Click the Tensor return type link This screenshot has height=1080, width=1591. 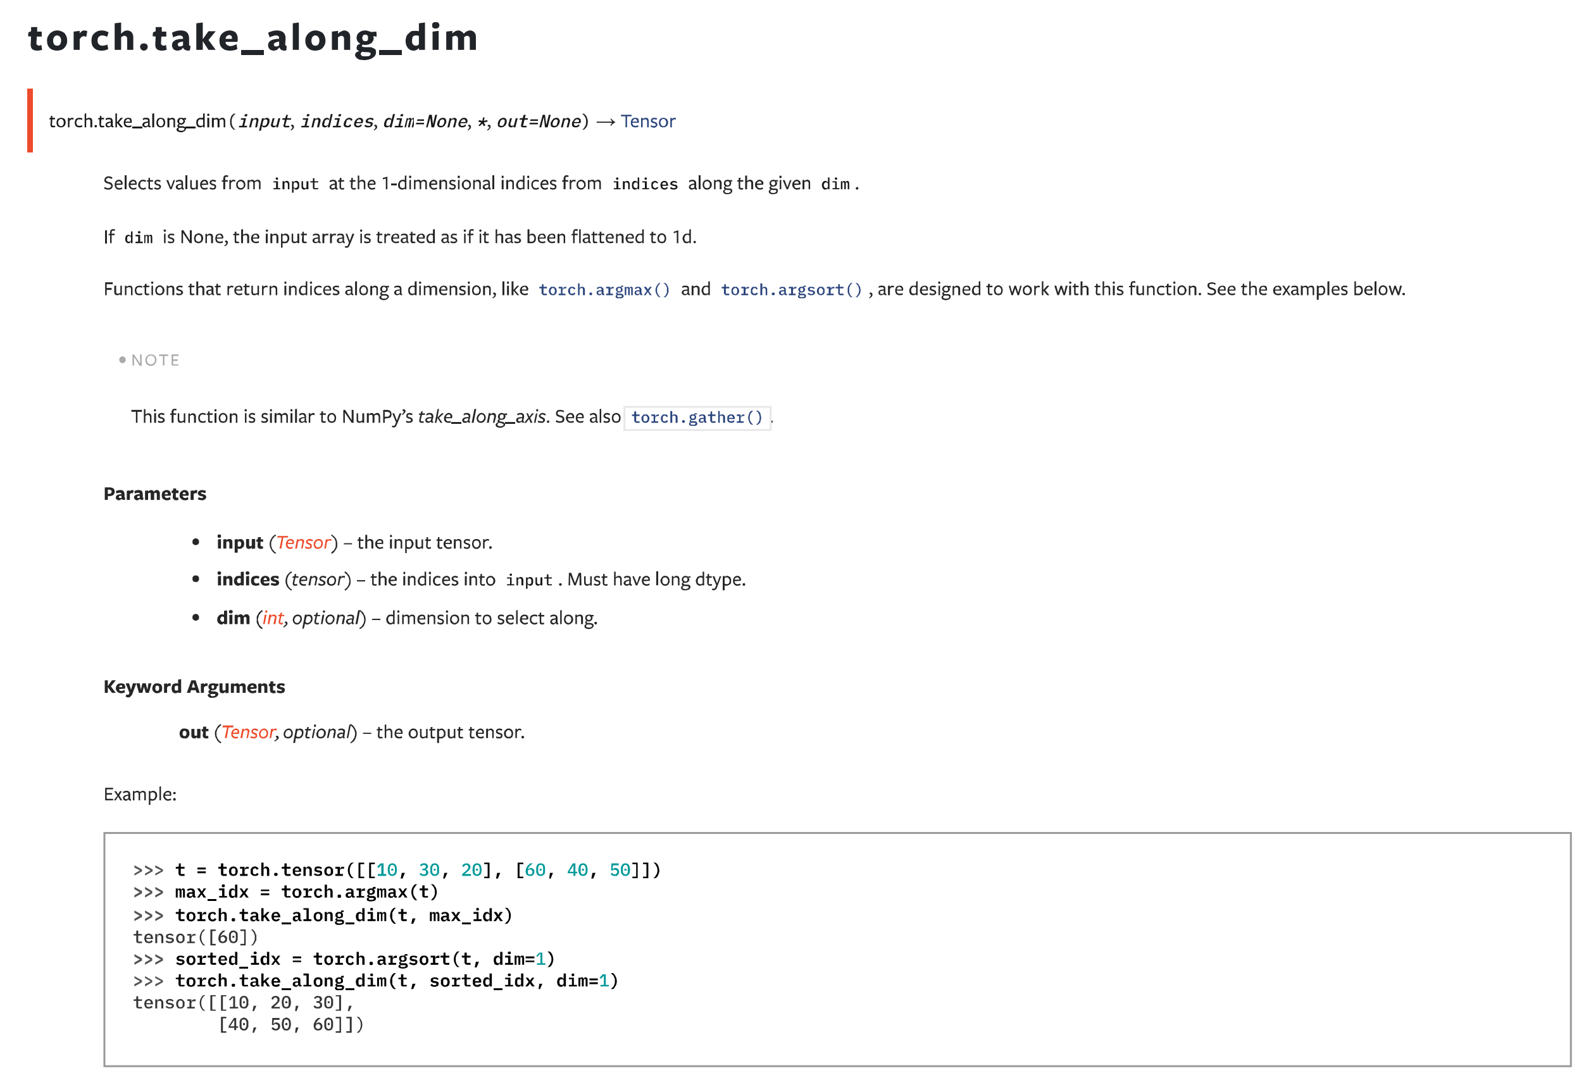click(x=647, y=121)
